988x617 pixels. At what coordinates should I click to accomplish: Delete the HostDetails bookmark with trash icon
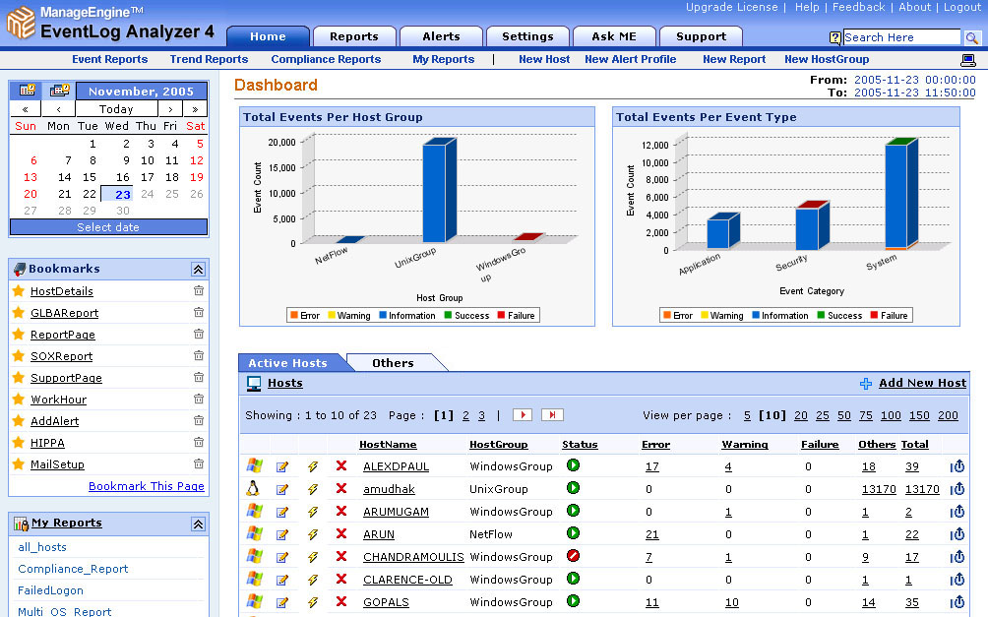199,291
